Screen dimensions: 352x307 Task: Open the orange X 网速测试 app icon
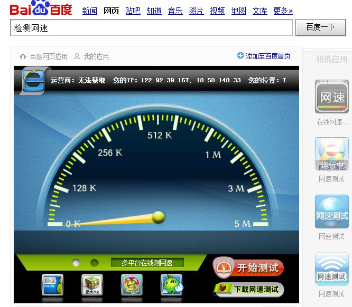point(332,154)
